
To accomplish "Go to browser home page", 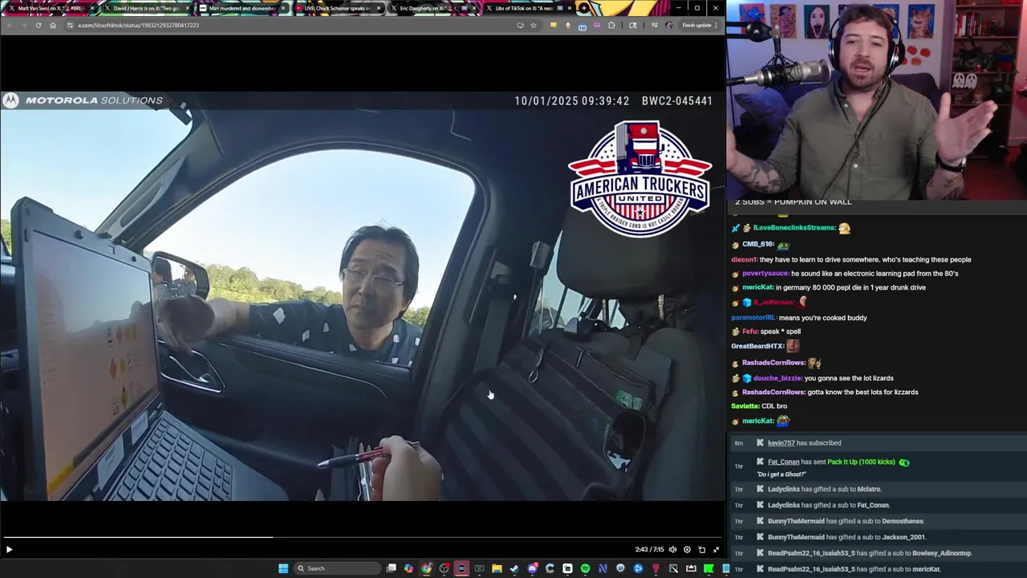I will click(53, 25).
